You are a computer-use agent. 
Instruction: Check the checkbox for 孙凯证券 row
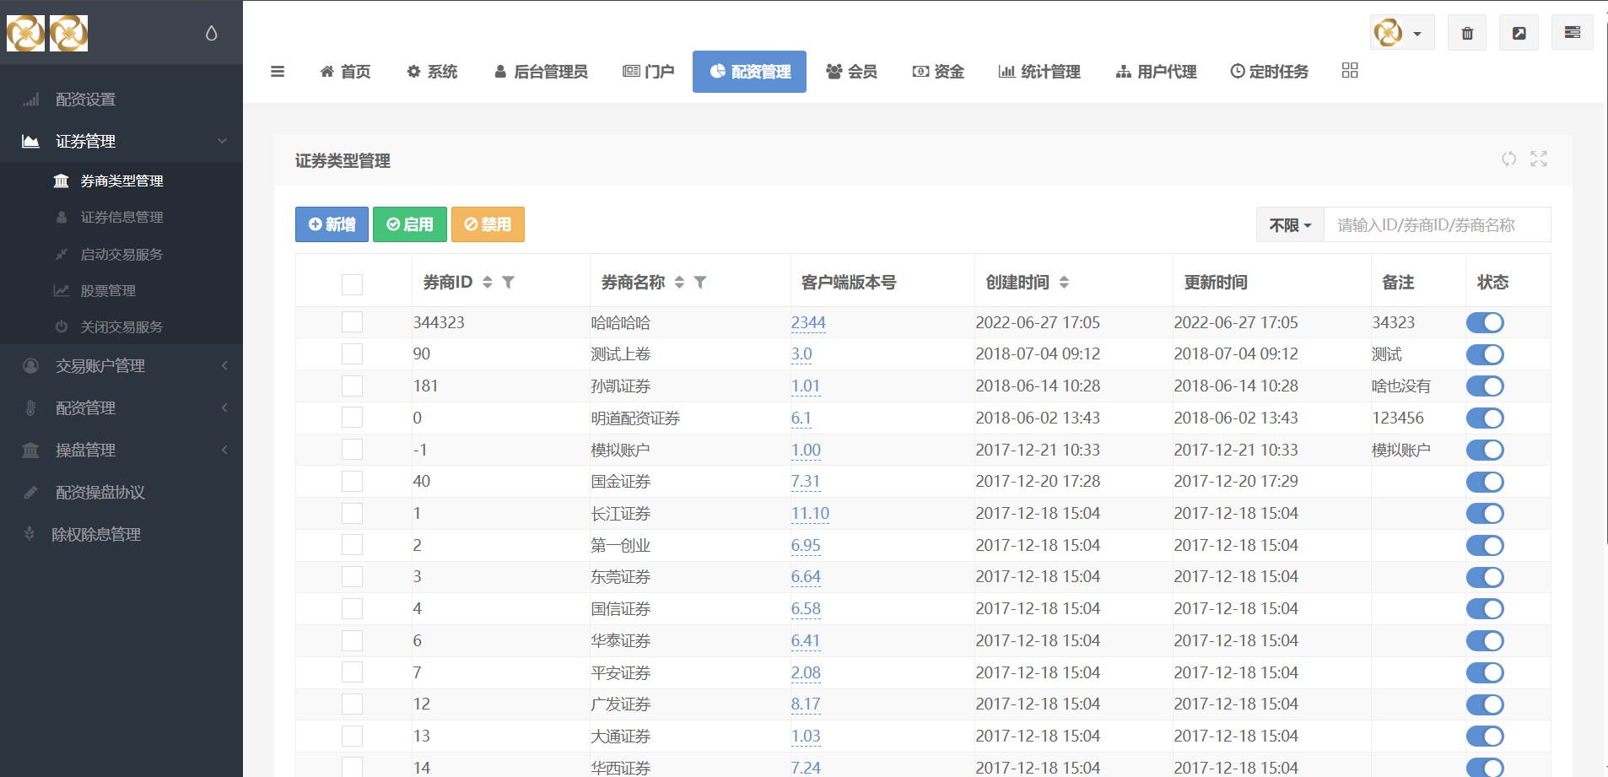pos(352,386)
